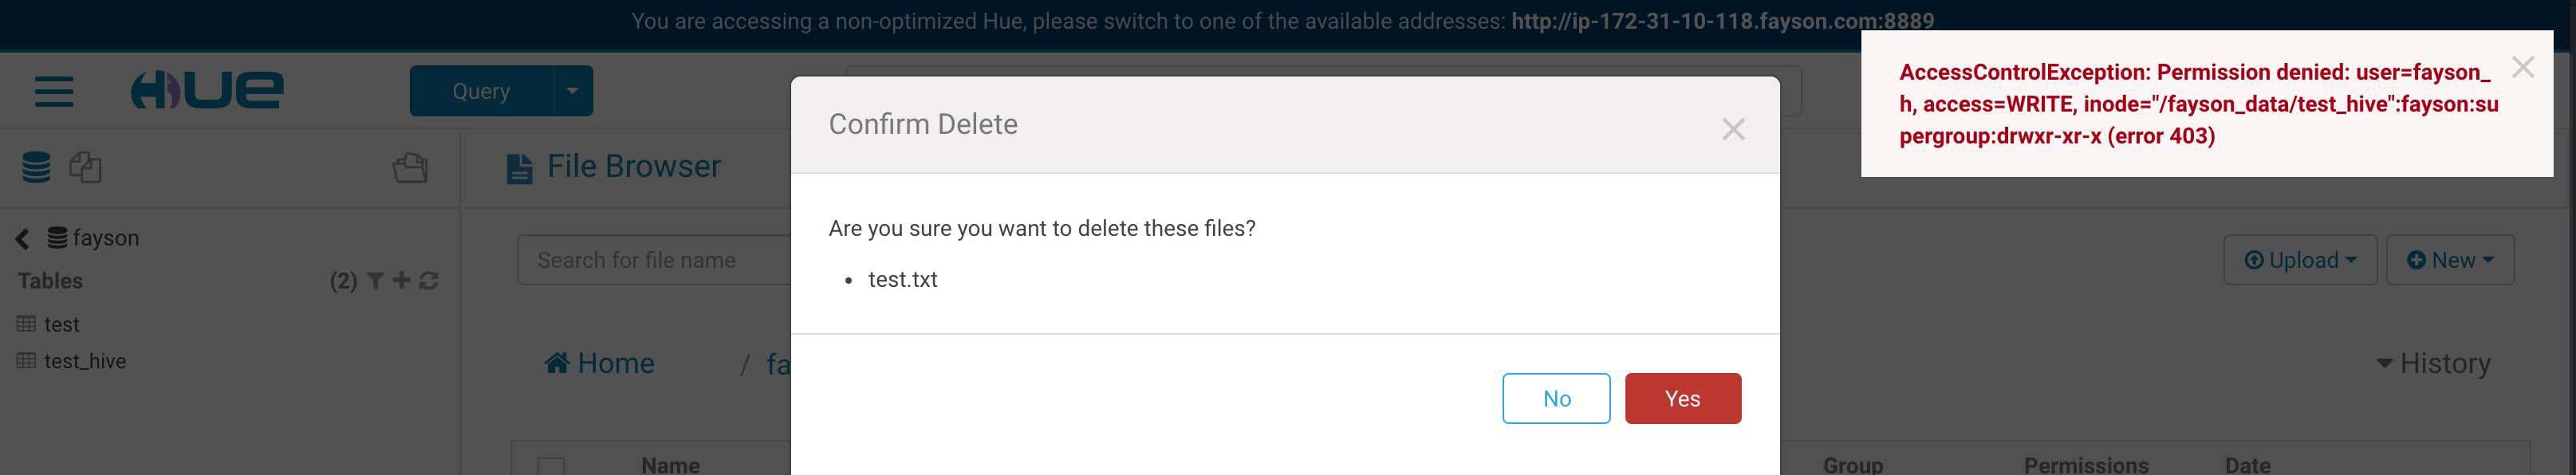Close the Confirm Delete dialog
Image resolution: width=2576 pixels, height=475 pixels.
[x=1733, y=129]
